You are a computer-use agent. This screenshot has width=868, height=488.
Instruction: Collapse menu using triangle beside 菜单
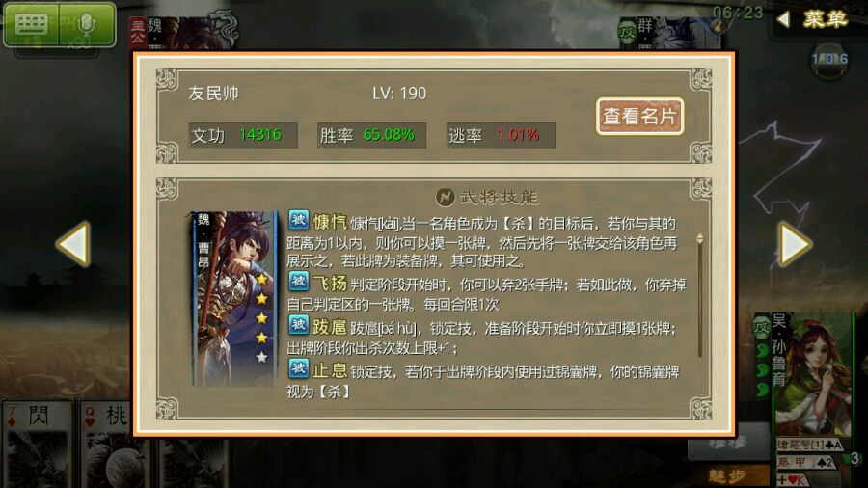[783, 19]
